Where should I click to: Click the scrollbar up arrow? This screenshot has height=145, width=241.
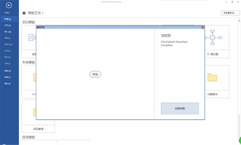point(239,20)
